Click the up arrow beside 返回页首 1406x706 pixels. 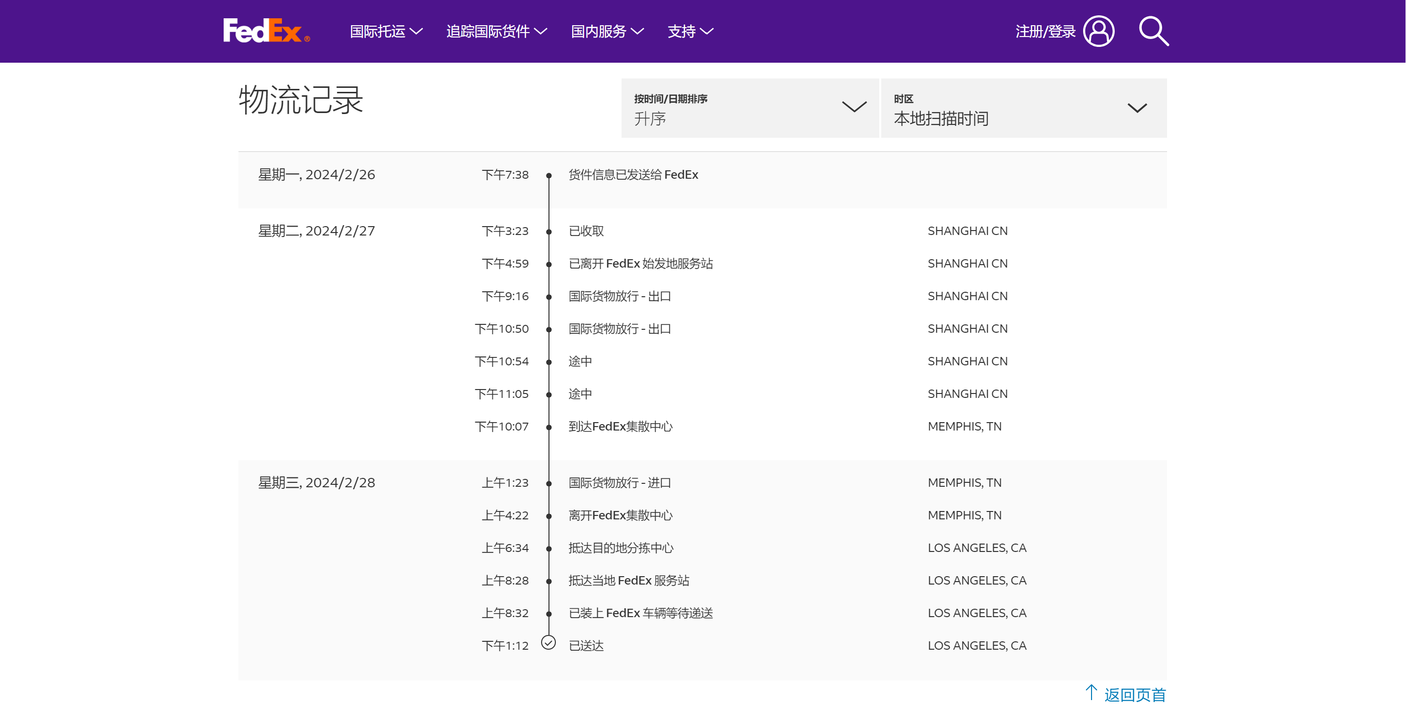[x=1091, y=692]
